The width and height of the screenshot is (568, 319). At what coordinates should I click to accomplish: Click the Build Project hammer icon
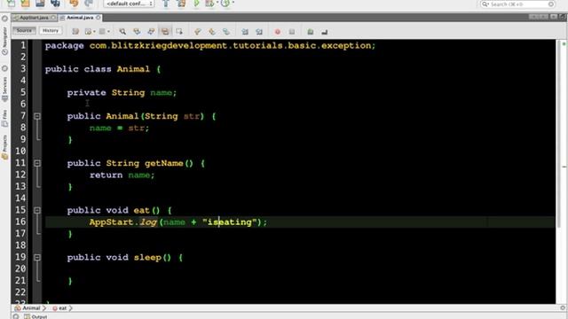[x=166, y=4]
